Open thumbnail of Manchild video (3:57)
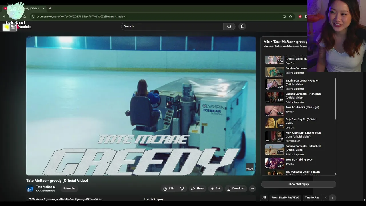 274,150
